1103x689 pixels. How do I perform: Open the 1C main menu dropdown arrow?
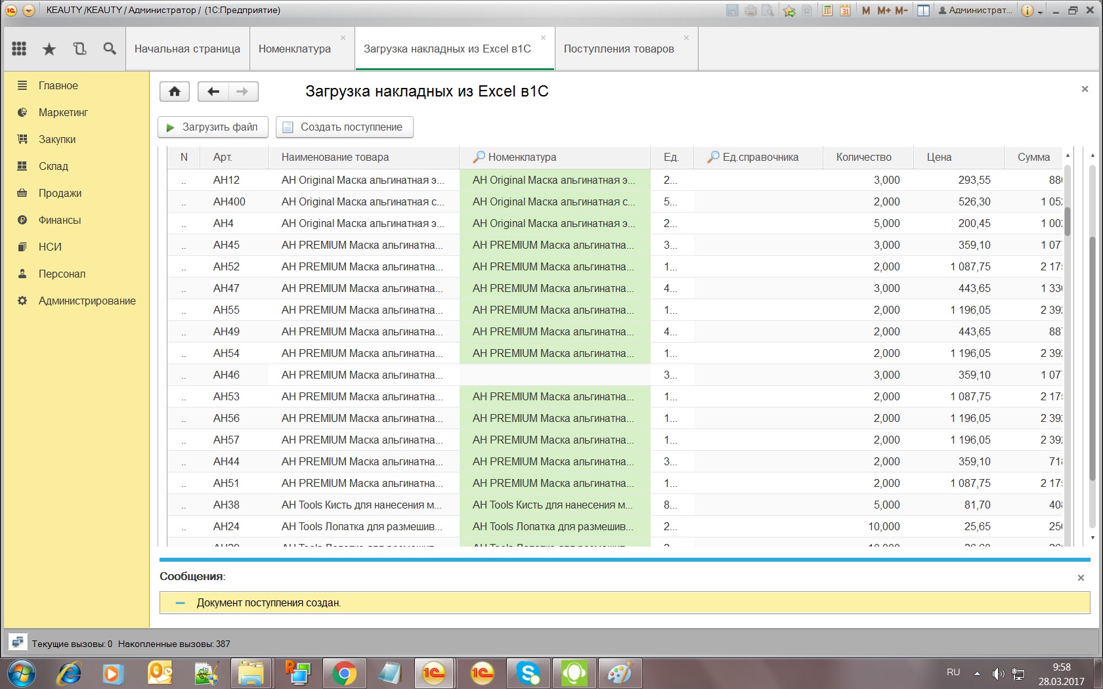28,10
